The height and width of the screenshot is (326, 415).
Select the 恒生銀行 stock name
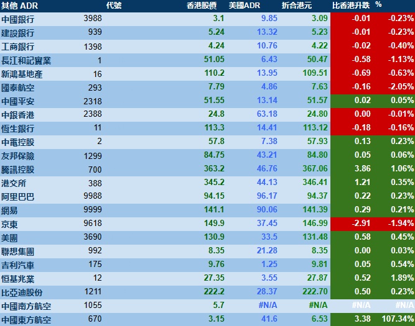coord(18,129)
